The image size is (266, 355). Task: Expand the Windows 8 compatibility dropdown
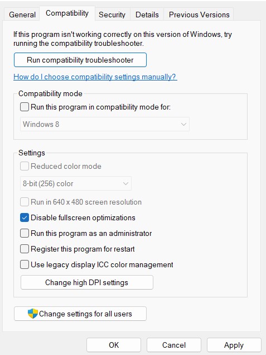(105, 124)
